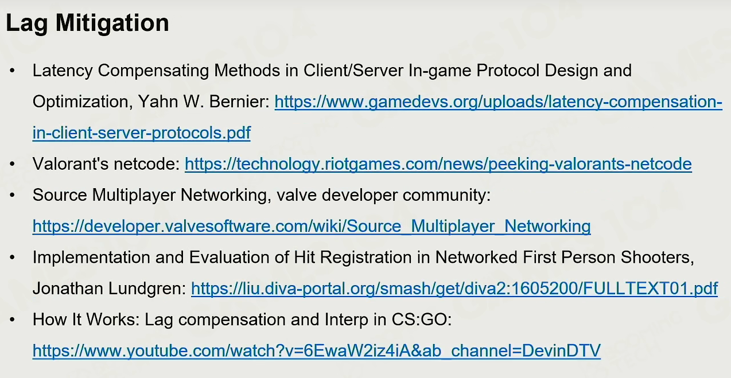This screenshot has height=378, width=731.
Task: Open the YouTube DevinDTV video link
Action: coord(317,350)
